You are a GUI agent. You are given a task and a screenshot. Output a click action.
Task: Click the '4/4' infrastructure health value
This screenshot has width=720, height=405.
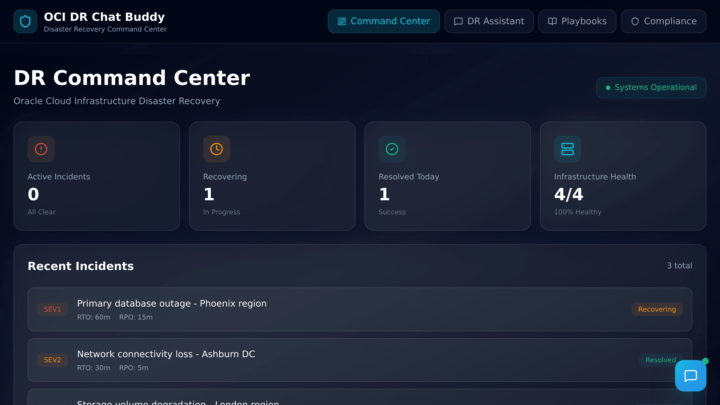tap(569, 194)
